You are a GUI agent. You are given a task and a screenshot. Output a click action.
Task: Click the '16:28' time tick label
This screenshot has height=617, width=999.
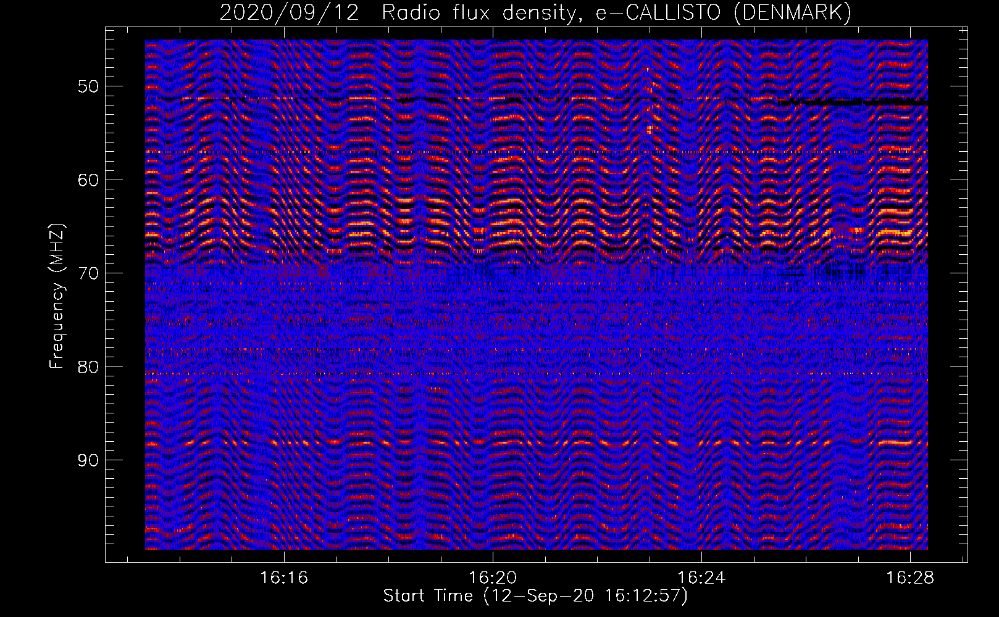click(x=909, y=578)
